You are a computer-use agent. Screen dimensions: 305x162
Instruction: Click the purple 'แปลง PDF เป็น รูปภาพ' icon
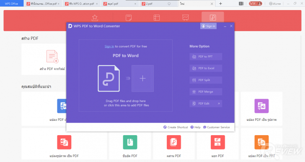coord(261,106)
